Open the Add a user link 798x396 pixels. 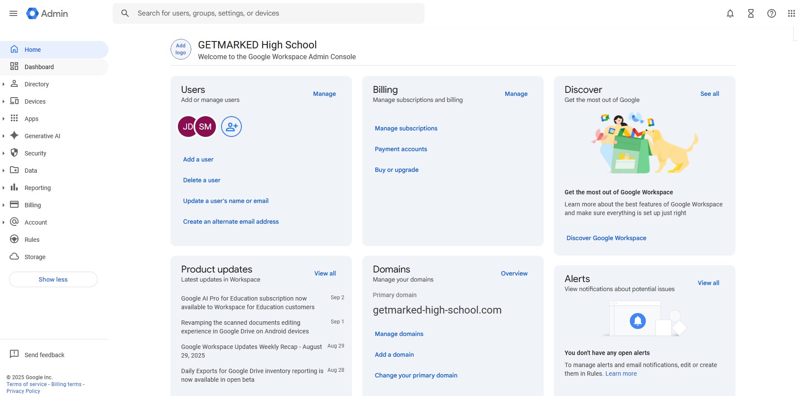198,159
